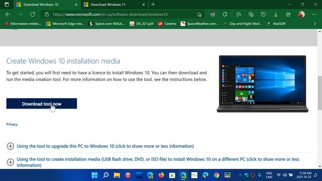Add this page to favorites
Image resolution: width=322 pixels, height=181 pixels.
coord(199,15)
